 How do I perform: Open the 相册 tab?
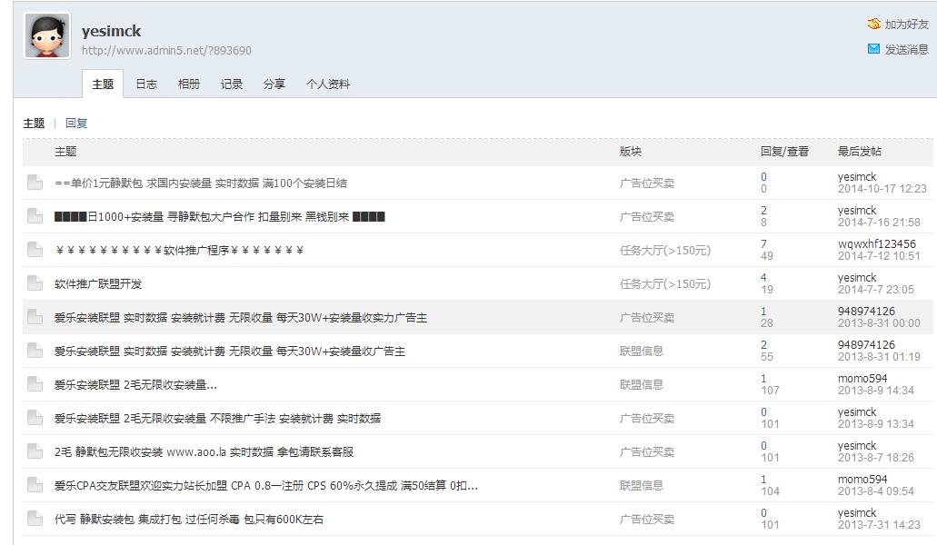(189, 84)
